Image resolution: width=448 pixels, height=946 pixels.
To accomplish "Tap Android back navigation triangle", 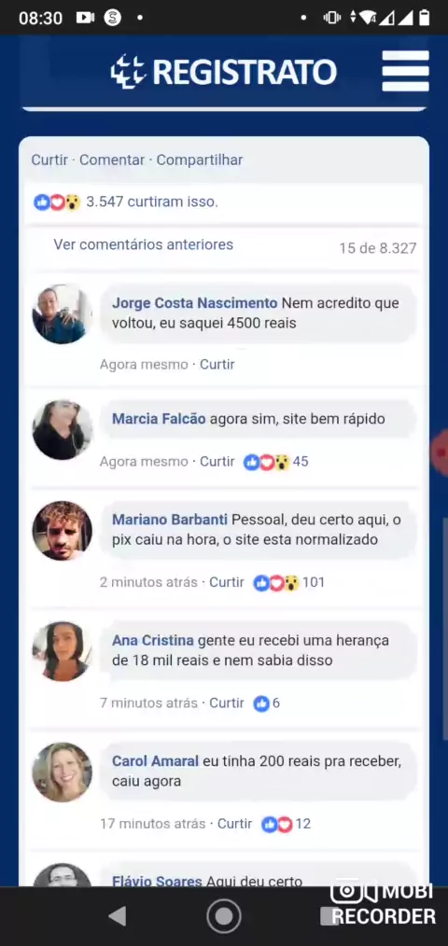I will point(117,916).
